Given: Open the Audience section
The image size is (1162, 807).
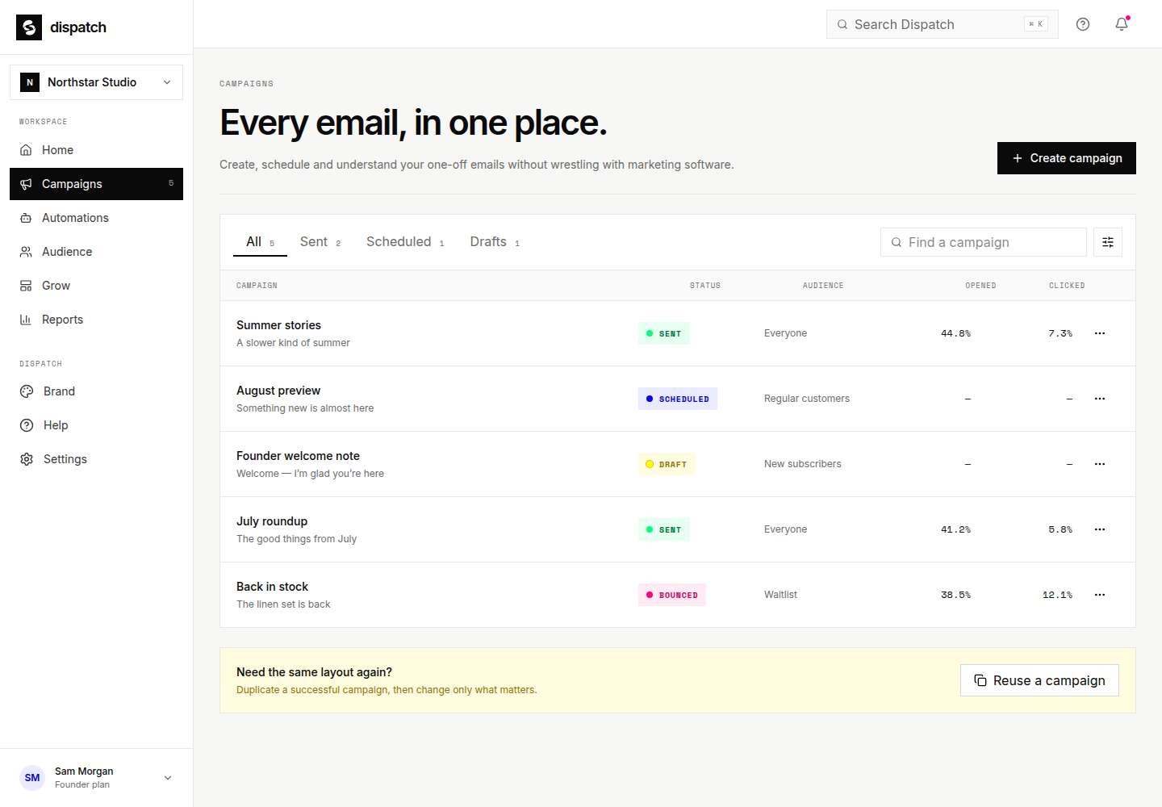Looking at the screenshot, I should tap(96, 252).
